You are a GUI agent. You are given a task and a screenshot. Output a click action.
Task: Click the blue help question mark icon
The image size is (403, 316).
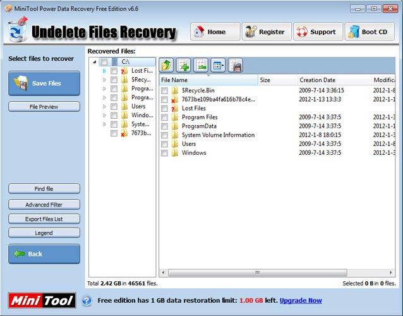coord(87,300)
